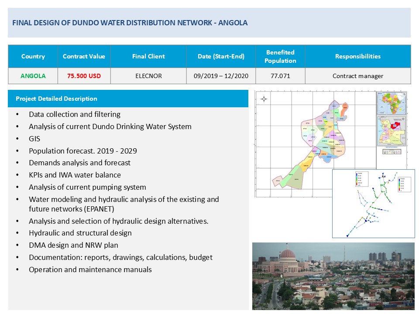
Task: Select the Final Client header cell
Action: [148, 56]
